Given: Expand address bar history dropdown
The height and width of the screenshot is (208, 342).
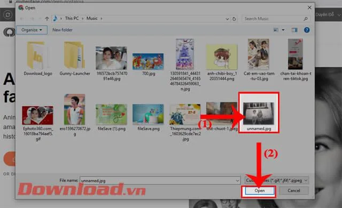Looking at the screenshot, I should (227, 19).
